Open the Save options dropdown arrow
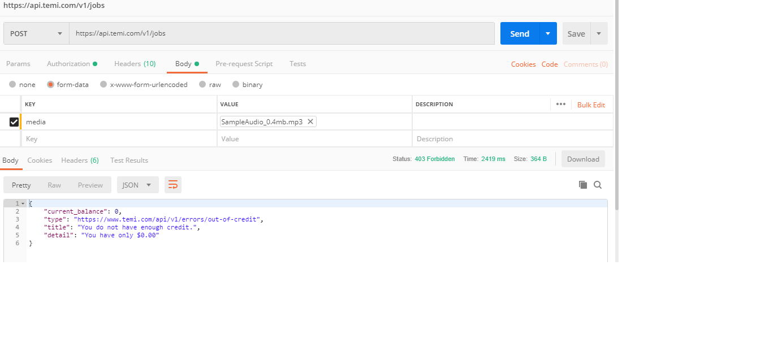The image size is (769, 352). [x=599, y=33]
